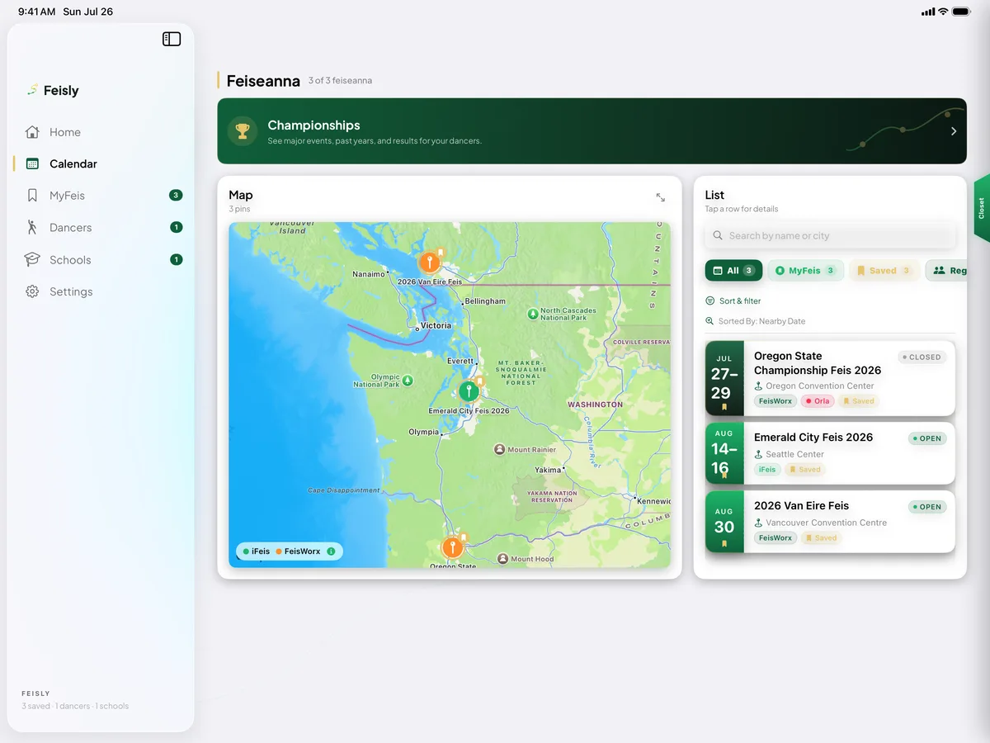990x743 pixels.
Task: Select the Reg filter chip
Action: (945, 270)
